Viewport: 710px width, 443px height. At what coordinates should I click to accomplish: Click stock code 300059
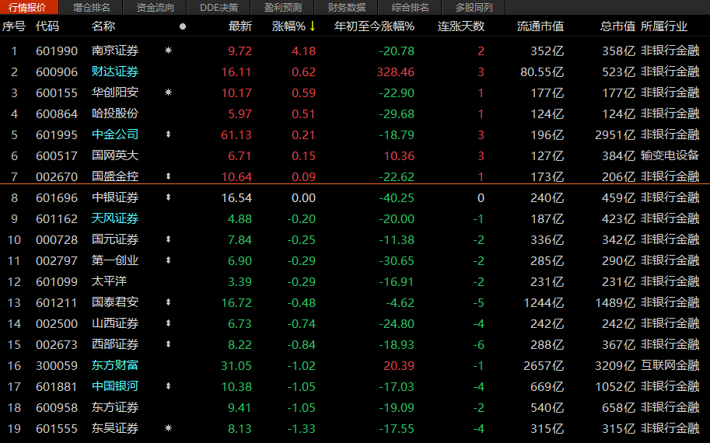tap(57, 365)
